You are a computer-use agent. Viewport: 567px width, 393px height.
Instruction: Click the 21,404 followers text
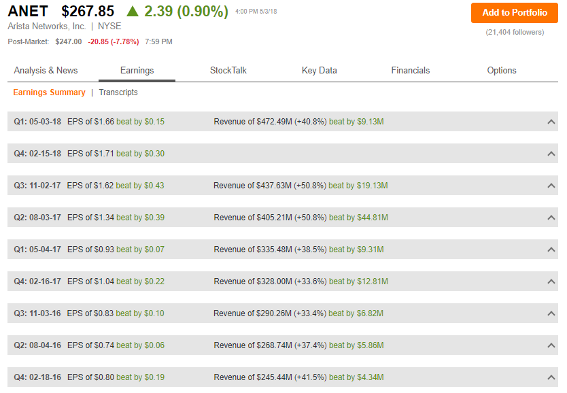(515, 32)
